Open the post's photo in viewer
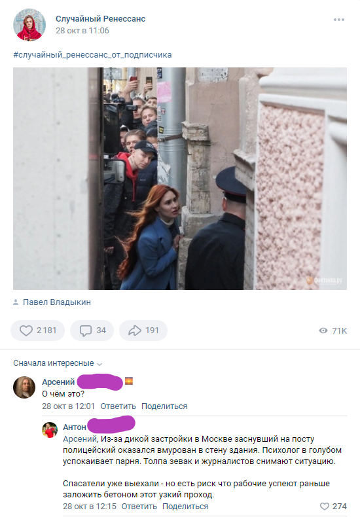This screenshot has height=517, width=360. click(180, 179)
